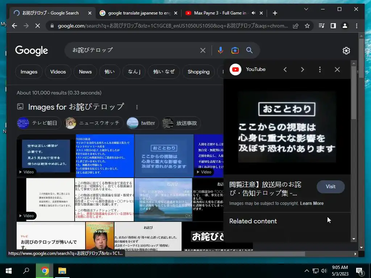
Task: Open the Chrome profile icon
Action: click(x=345, y=26)
